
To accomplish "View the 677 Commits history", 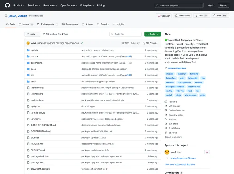I will click(x=150, y=43).
